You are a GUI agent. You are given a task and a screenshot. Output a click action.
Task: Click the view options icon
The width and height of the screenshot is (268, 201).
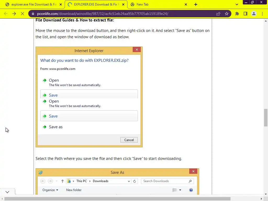(x=174, y=190)
